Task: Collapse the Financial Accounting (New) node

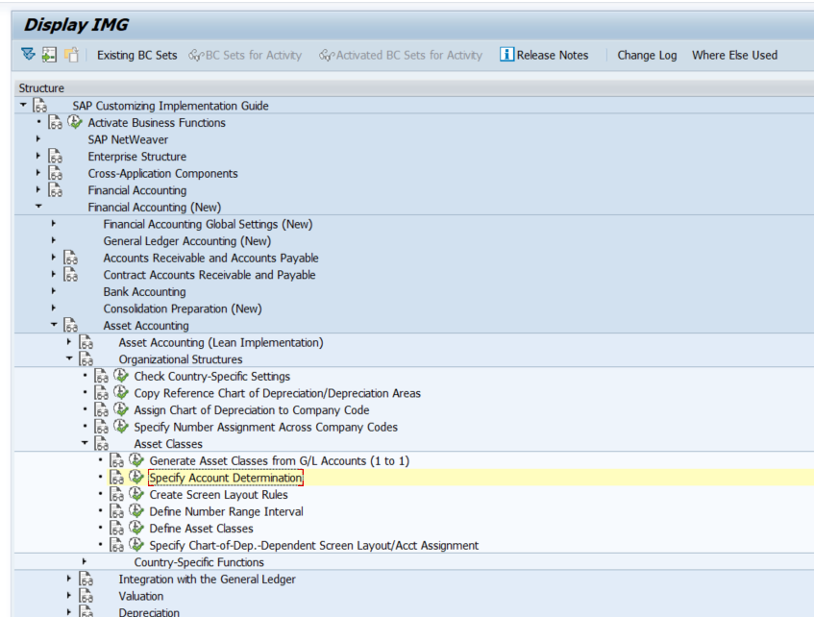Action: (38, 207)
